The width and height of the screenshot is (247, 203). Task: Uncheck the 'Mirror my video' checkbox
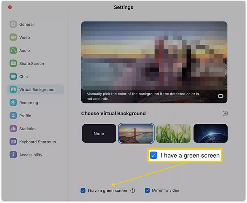coord(147,191)
